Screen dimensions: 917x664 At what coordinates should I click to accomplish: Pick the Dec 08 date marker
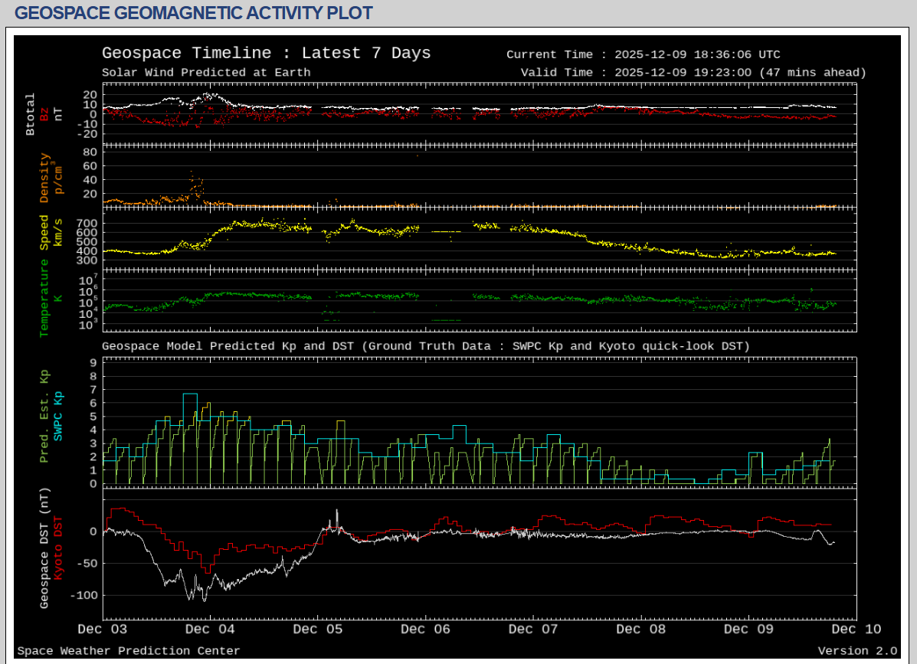pos(640,630)
